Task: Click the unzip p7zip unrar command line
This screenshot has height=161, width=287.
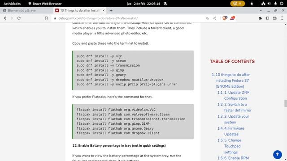Action: point(126,85)
